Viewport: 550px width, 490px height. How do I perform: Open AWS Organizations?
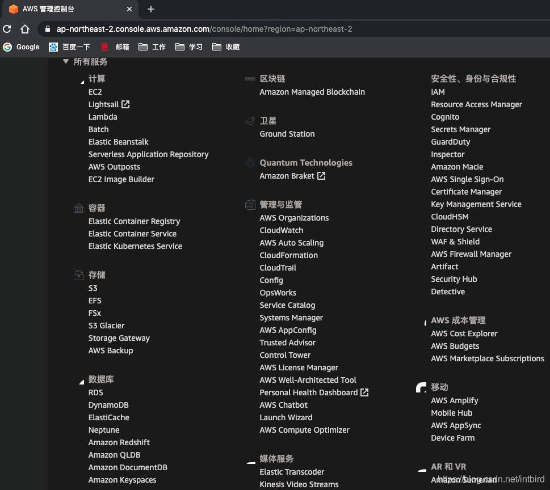pos(294,218)
